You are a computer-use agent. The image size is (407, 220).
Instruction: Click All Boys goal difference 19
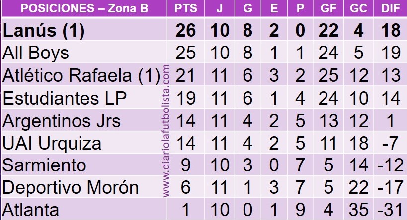point(391,53)
